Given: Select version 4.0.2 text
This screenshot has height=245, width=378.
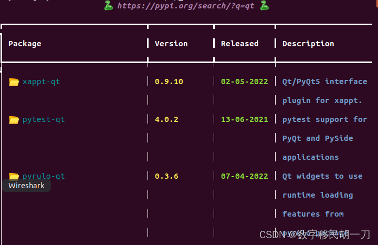Looking at the screenshot, I should (166, 119).
